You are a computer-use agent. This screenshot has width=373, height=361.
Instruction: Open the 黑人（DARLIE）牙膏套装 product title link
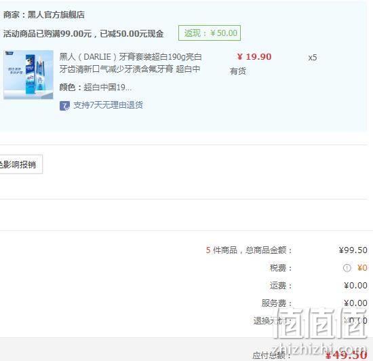pos(130,63)
